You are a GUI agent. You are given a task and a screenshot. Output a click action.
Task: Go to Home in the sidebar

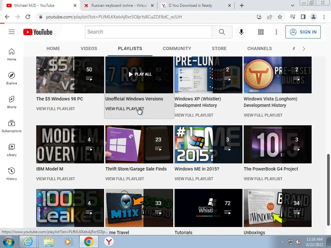[12, 55]
